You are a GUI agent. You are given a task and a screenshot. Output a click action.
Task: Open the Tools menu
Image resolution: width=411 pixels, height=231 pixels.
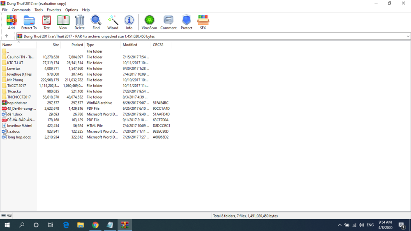[39, 10]
